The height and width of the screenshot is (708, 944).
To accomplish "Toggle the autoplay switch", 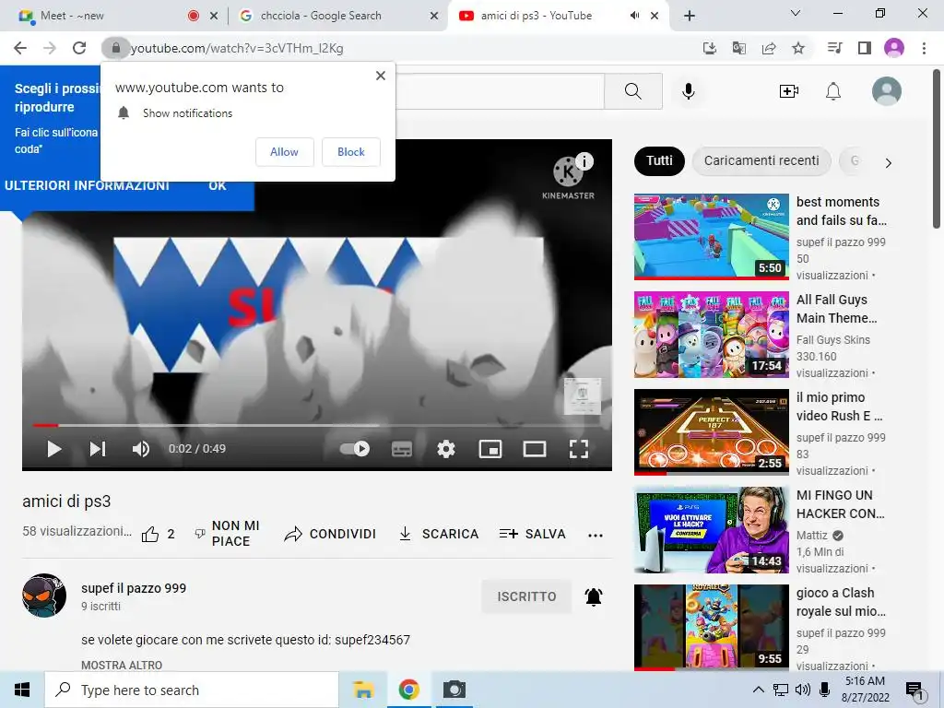I will (355, 449).
